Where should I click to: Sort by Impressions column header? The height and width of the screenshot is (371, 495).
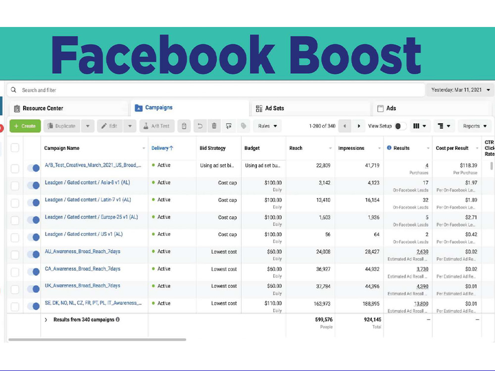click(351, 148)
